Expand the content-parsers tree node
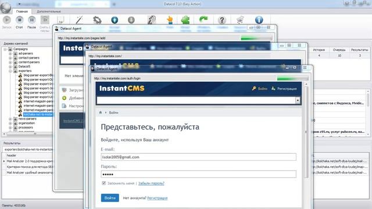Screen dimensions: 372x209 tap(10, 62)
